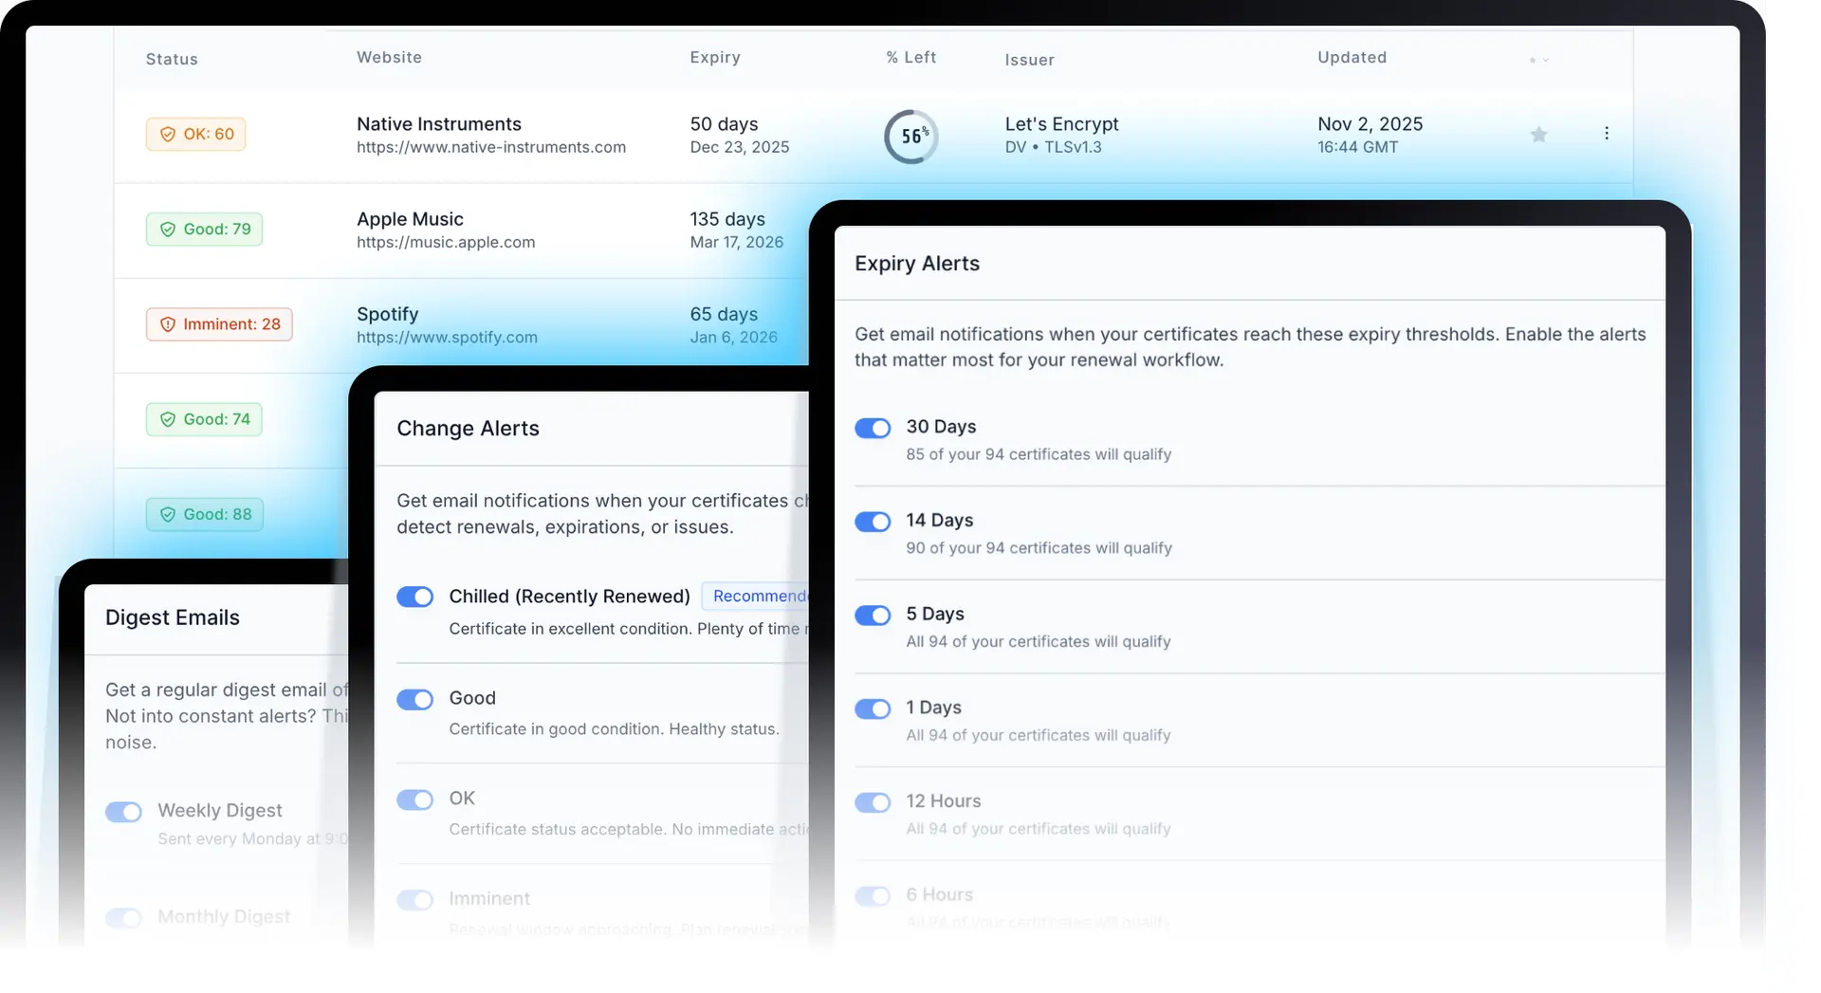This screenshot has height=993, width=1821.
Task: Open the Native Instruments row options menu
Action: tap(1606, 134)
